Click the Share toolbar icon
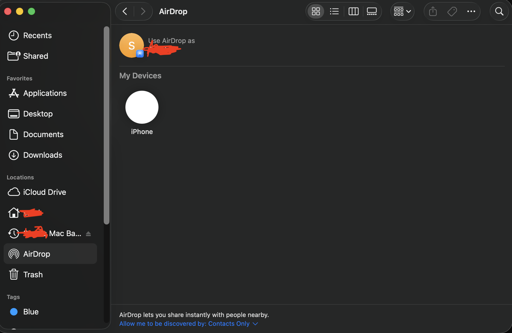Screen dimensions: 512x333 pos(433,11)
